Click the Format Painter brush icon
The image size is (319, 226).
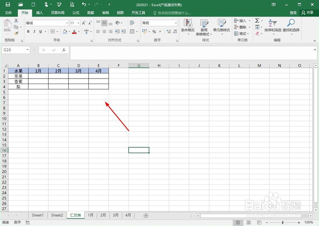tap(16, 33)
